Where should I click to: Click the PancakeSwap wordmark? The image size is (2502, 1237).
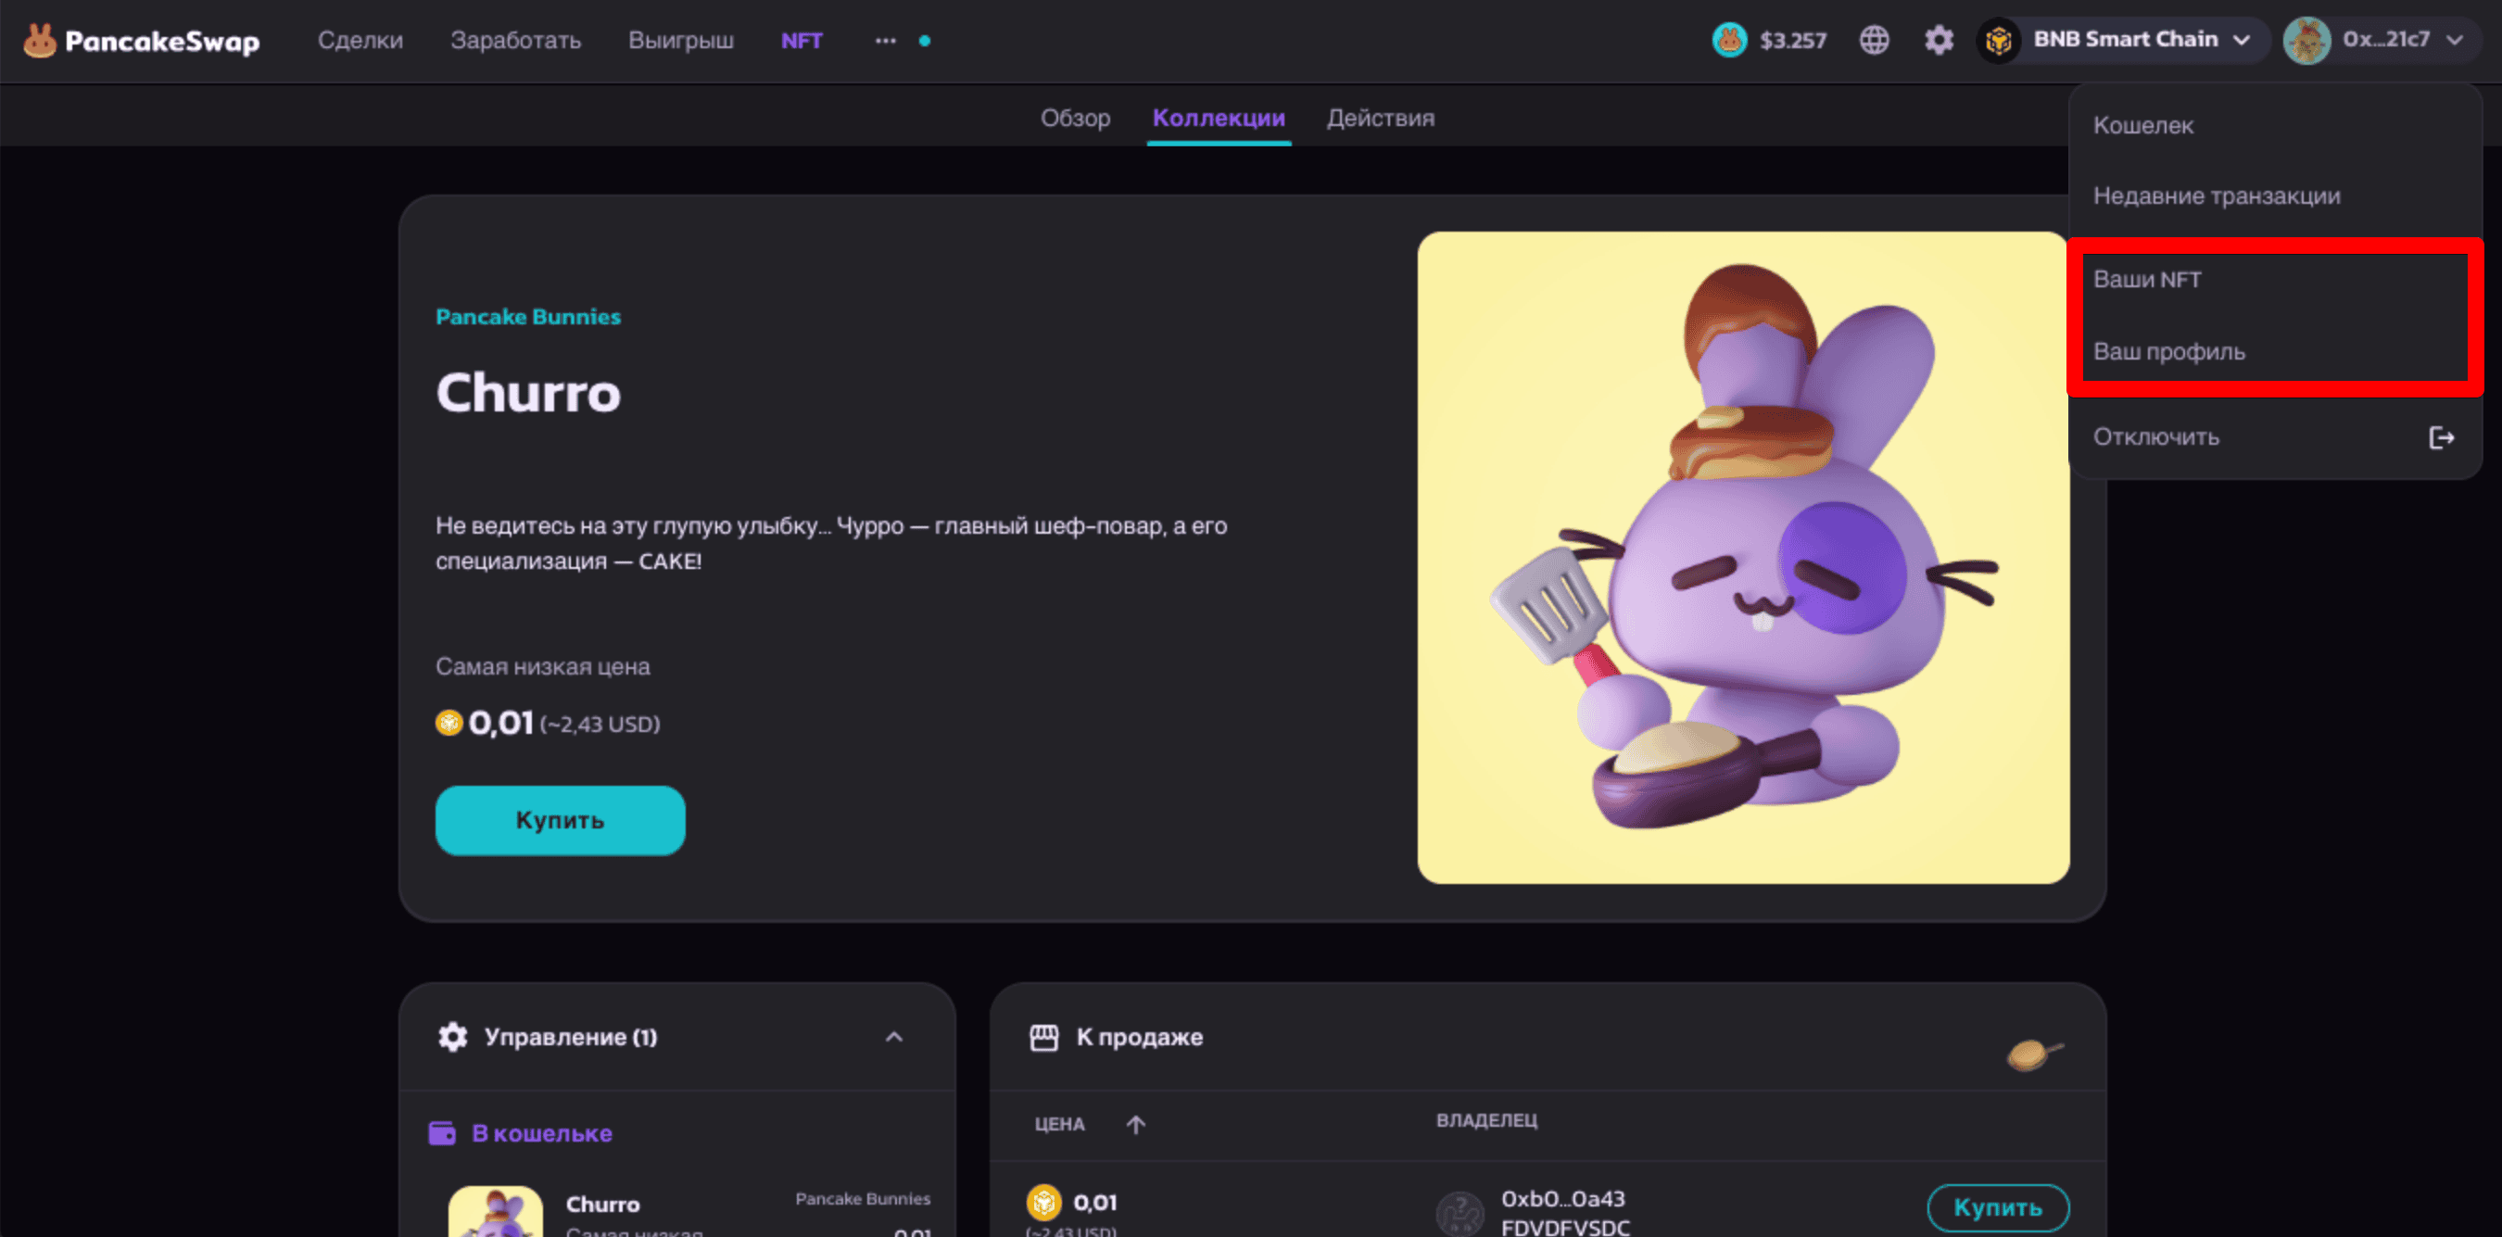(x=162, y=42)
